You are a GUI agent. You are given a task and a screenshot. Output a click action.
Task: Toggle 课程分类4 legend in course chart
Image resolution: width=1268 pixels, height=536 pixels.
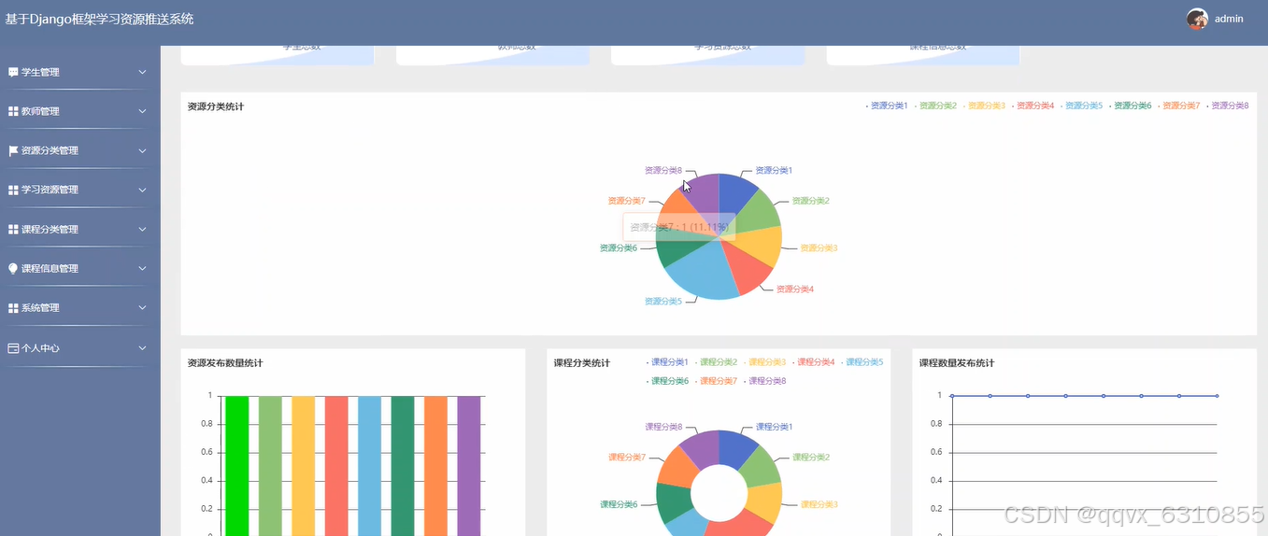pos(813,361)
